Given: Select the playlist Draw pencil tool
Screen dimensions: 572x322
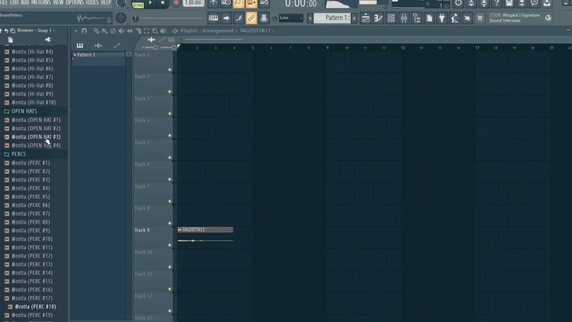Looking at the screenshot, I should (x=96, y=31).
